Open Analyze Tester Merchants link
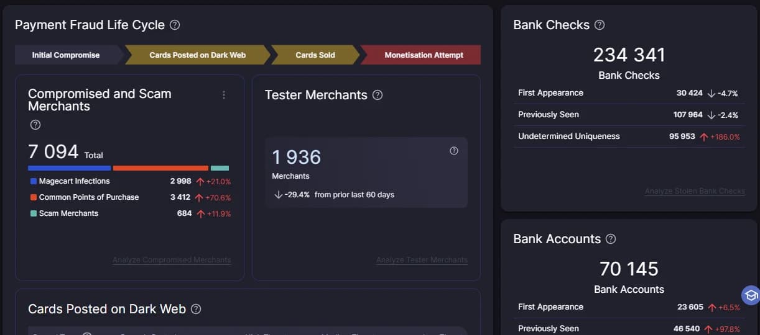760x335 pixels. (x=422, y=260)
